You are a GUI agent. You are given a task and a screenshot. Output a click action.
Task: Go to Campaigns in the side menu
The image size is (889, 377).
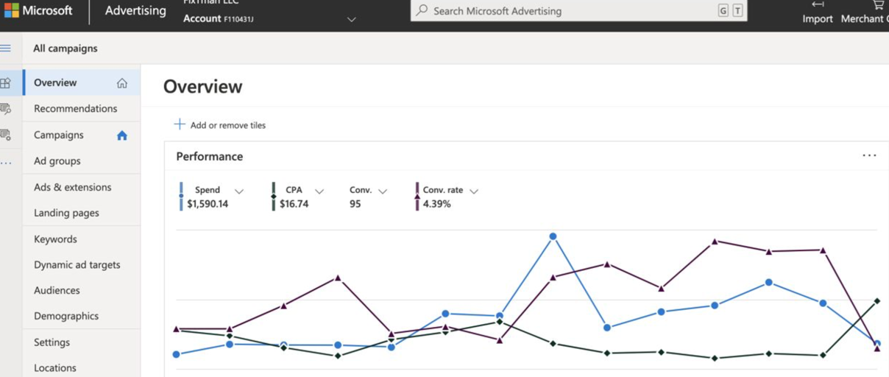point(82,135)
